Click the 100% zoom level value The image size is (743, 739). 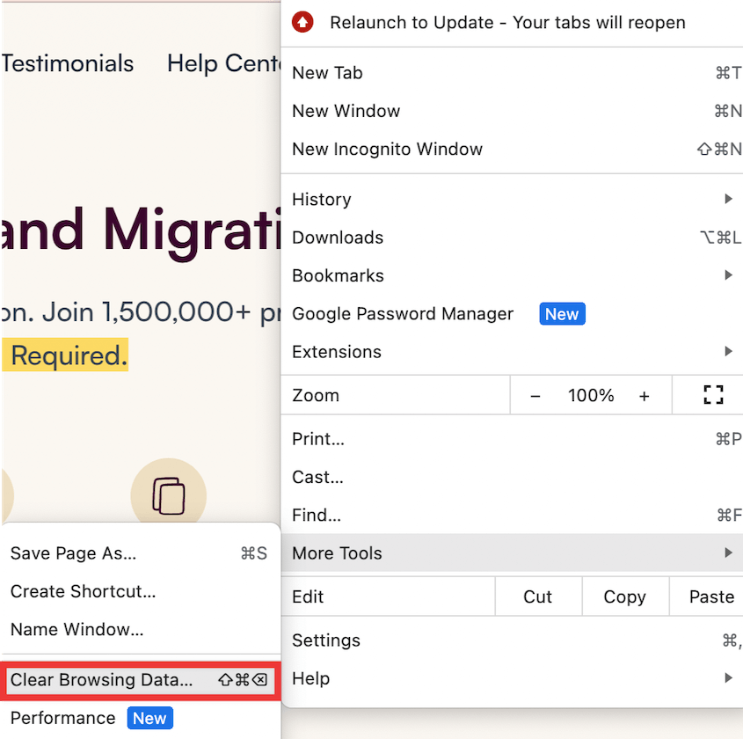[590, 395]
